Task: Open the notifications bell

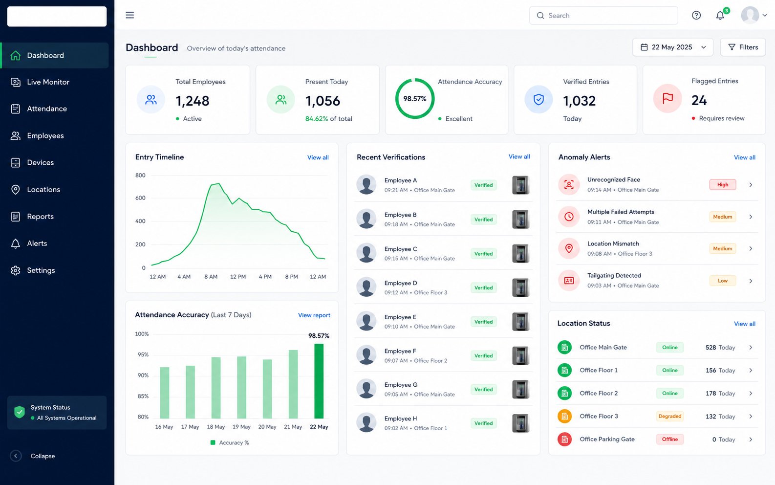Action: pos(720,15)
